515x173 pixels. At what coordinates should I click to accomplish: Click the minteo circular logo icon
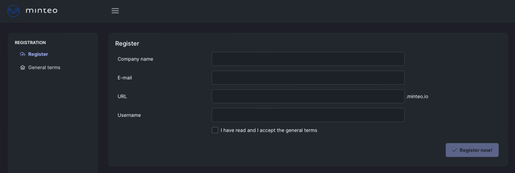14,11
